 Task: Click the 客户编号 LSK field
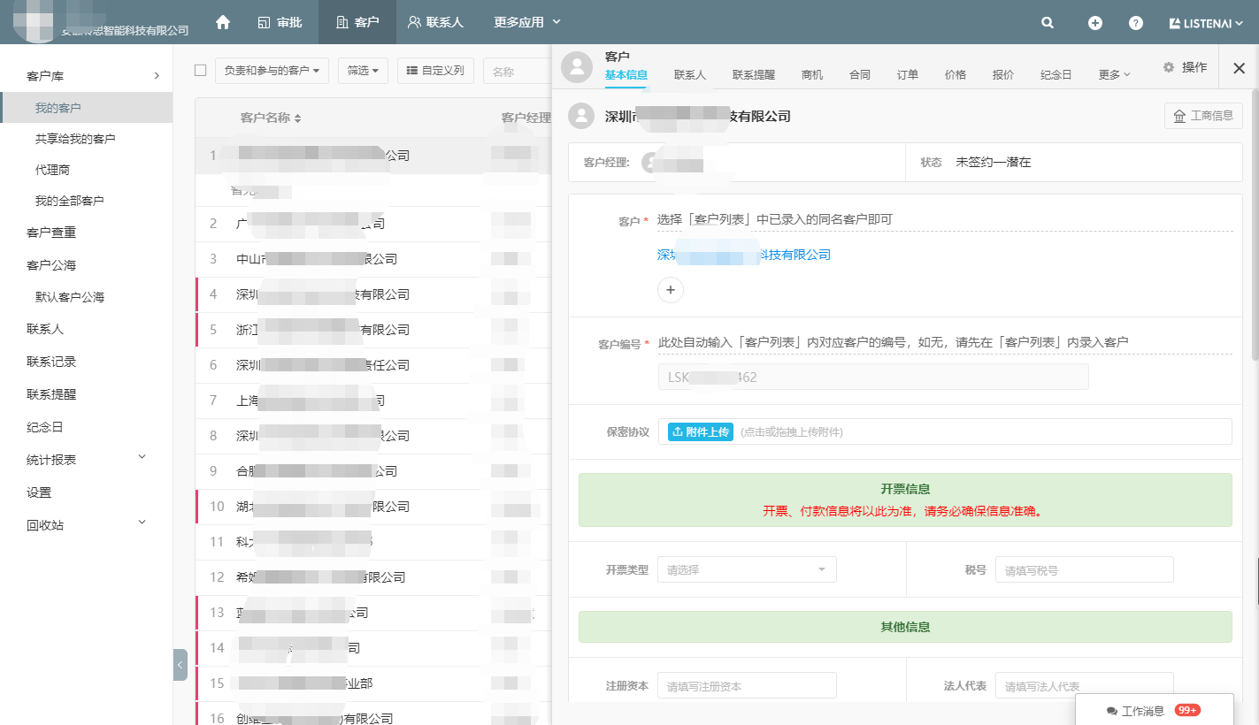coord(873,377)
